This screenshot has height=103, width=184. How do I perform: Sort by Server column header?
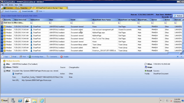(157, 20)
